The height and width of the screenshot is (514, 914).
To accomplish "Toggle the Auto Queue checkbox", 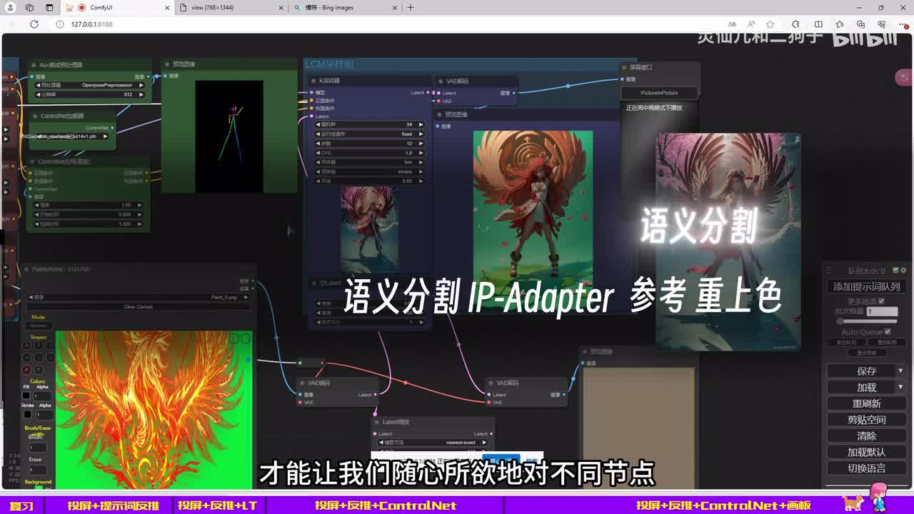I will (x=888, y=332).
